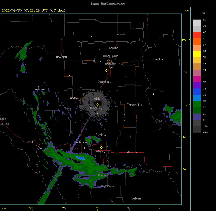216x211 pixels.
Task: Click the yellow V marker east of Calgary
Action: pos(107,146)
